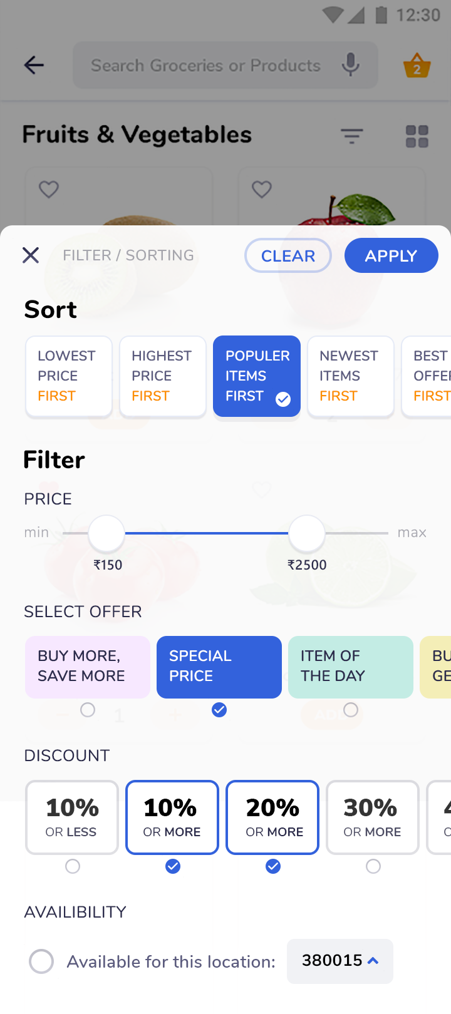
Task: Expand the 380015 pincode dropdown
Action: [340, 961]
